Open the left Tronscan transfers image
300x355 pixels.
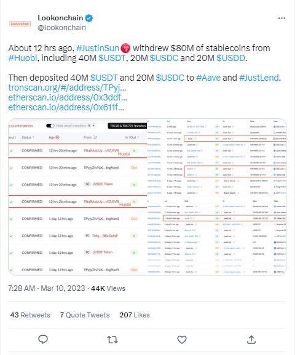click(x=77, y=197)
